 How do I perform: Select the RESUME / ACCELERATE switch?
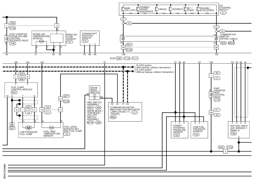205,9
